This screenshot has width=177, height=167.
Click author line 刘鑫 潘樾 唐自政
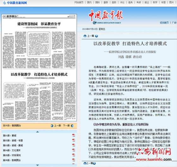pyautogui.click(x=130, y=57)
